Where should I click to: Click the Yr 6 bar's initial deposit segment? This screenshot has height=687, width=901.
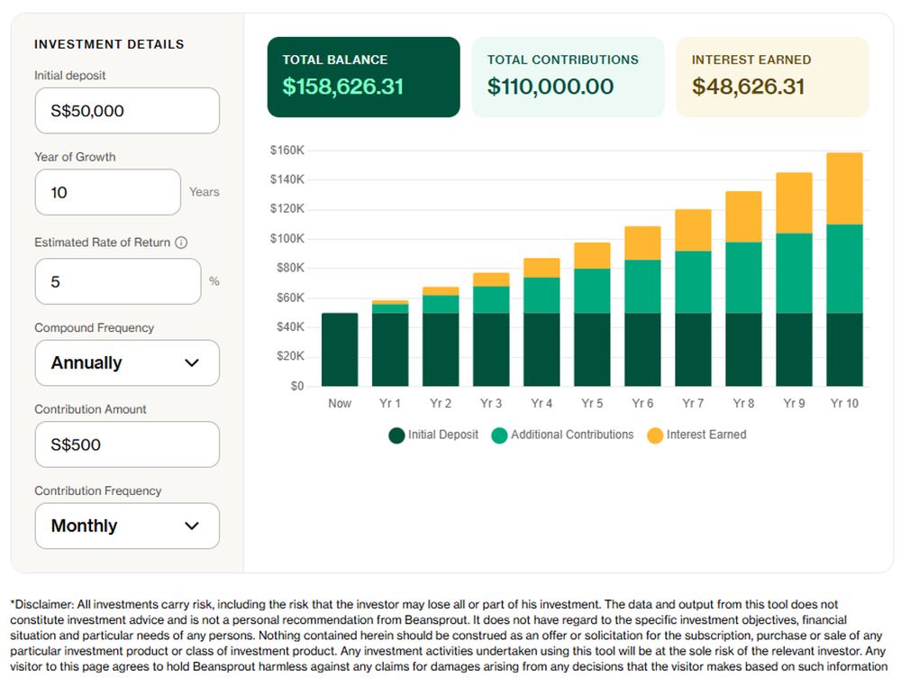click(642, 350)
